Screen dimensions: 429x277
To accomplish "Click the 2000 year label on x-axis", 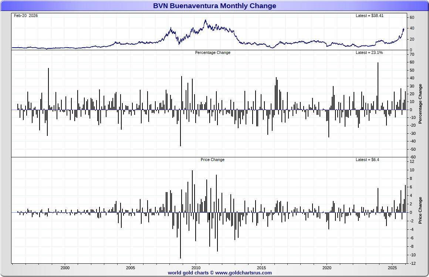I will click(65, 268).
